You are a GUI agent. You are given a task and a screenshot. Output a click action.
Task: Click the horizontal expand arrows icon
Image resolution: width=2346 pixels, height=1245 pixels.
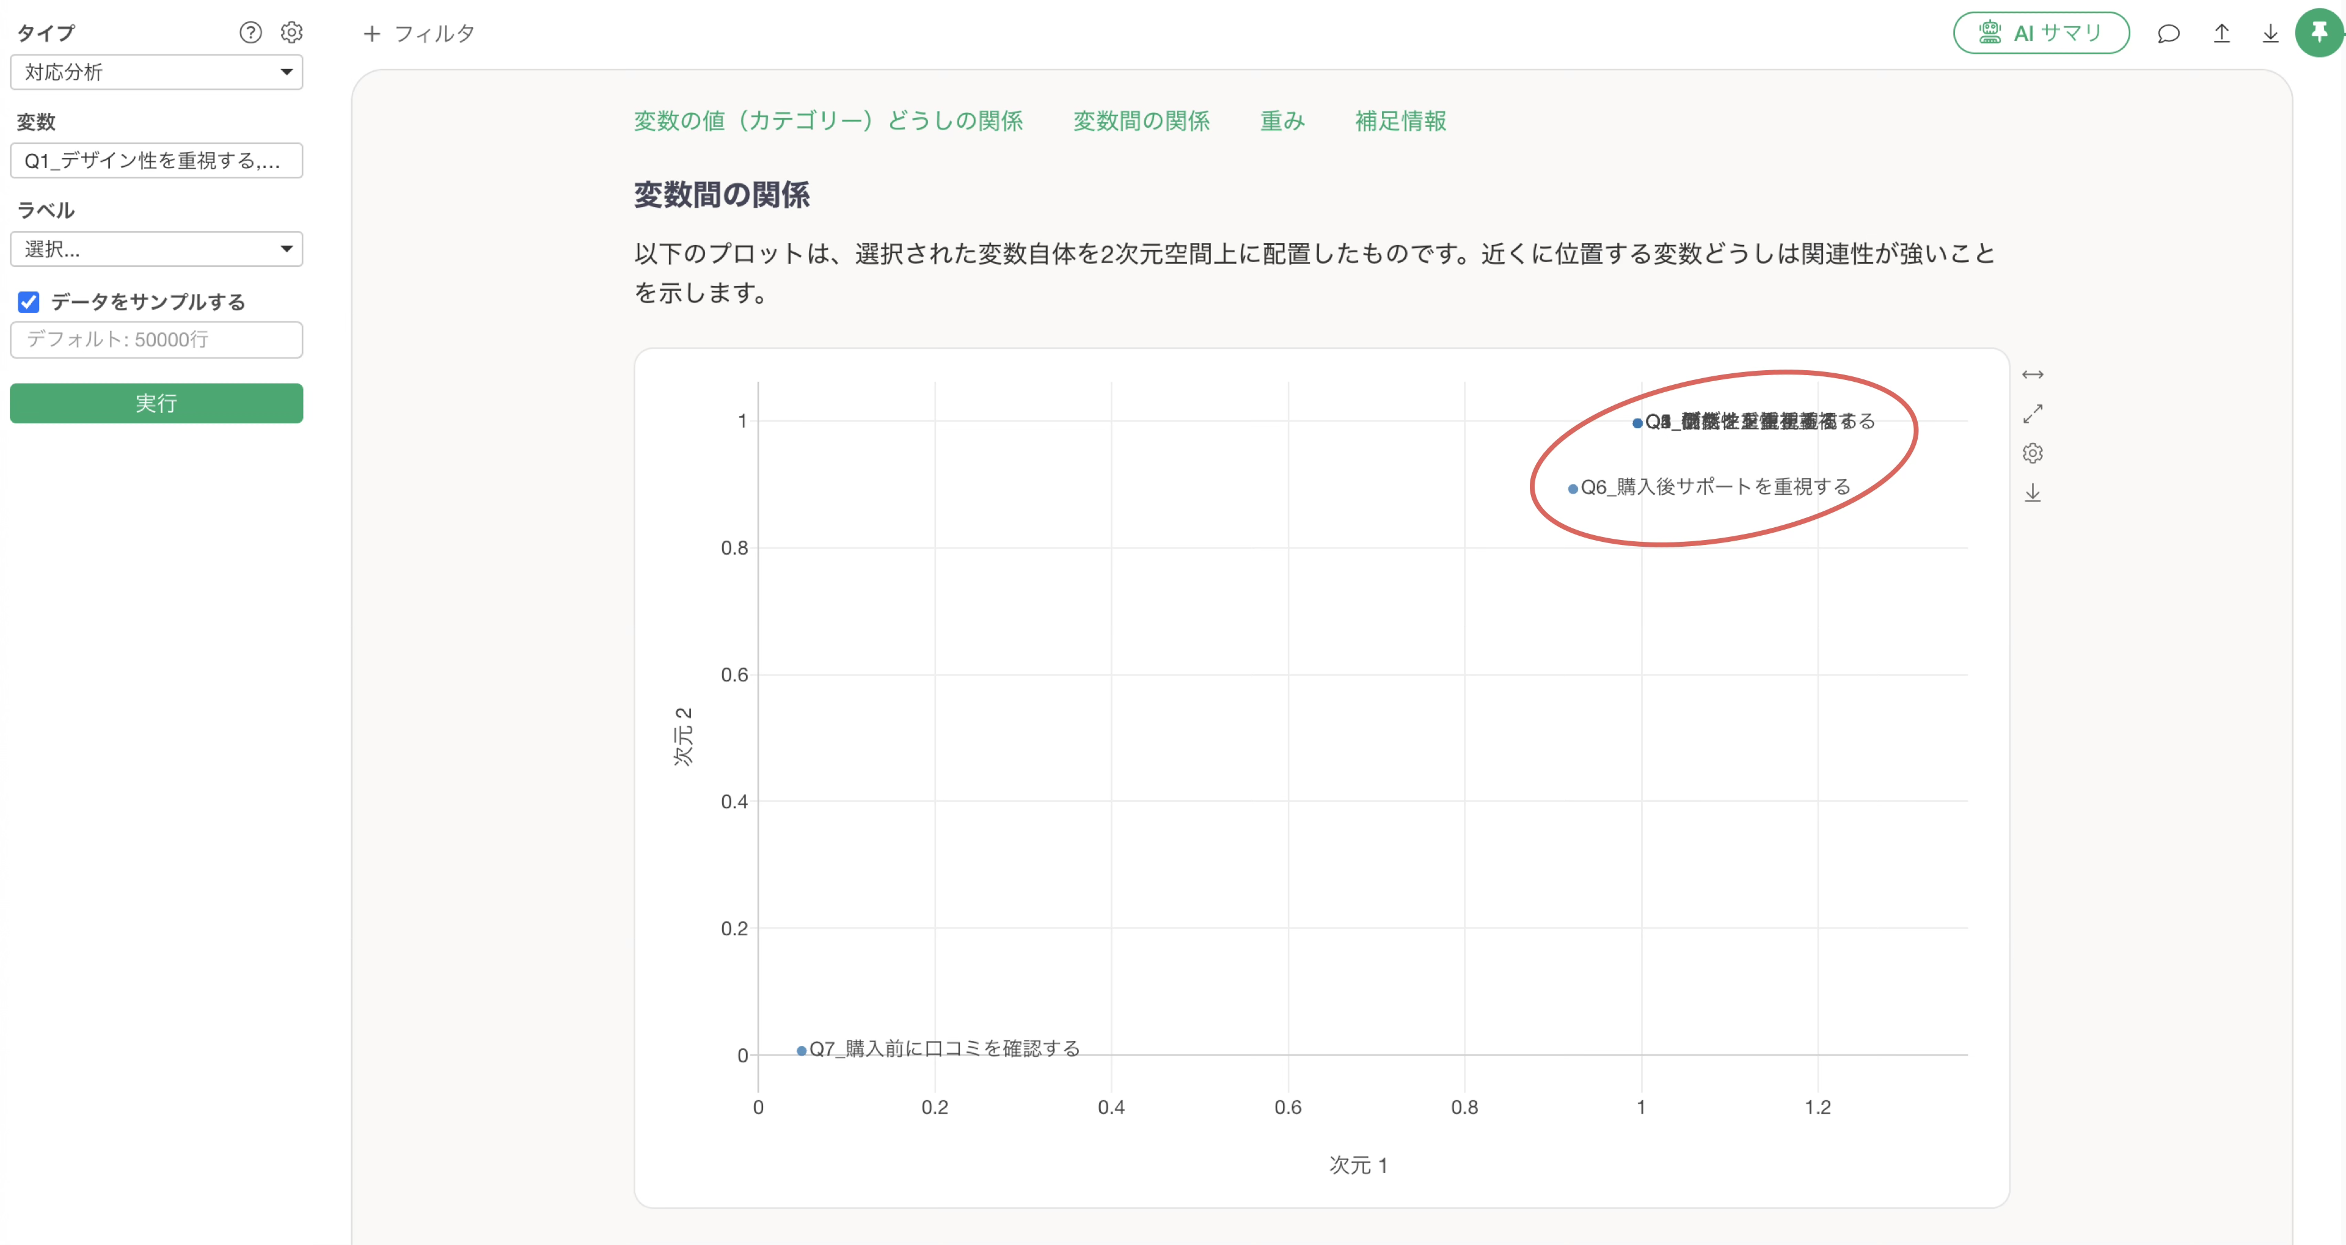pos(2033,374)
